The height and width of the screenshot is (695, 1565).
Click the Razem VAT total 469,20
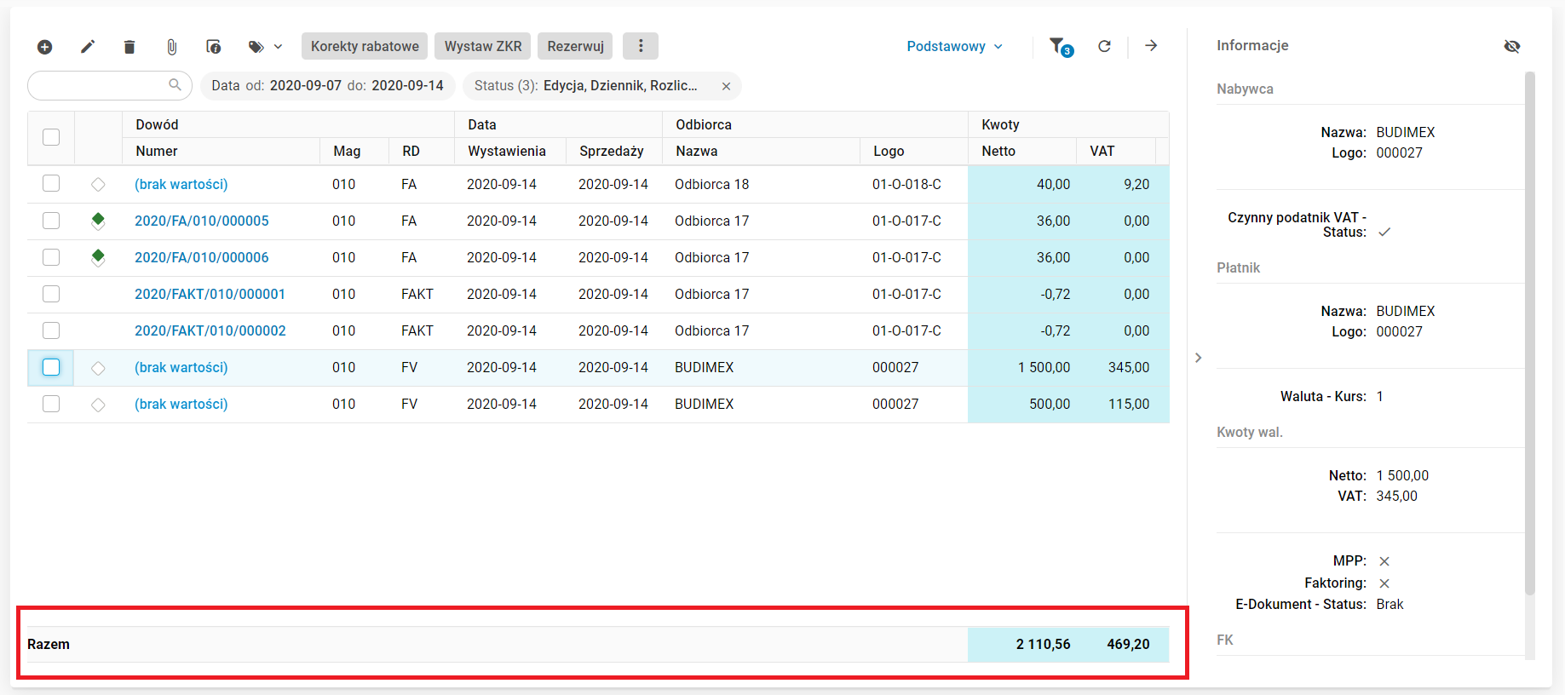1129,644
